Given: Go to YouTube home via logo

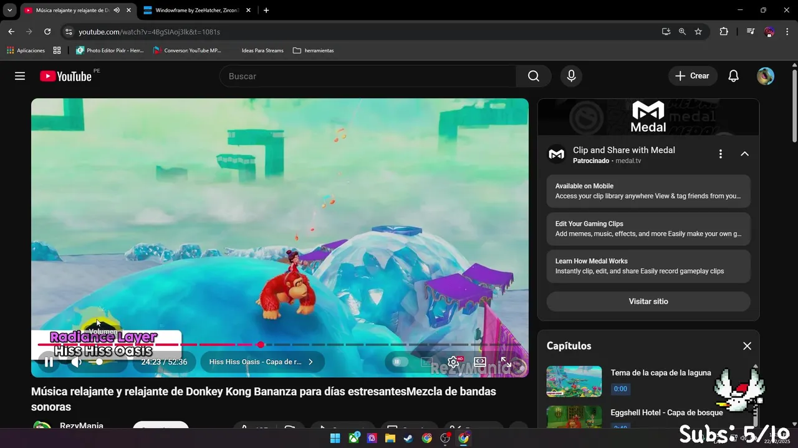Looking at the screenshot, I should tap(66, 76).
